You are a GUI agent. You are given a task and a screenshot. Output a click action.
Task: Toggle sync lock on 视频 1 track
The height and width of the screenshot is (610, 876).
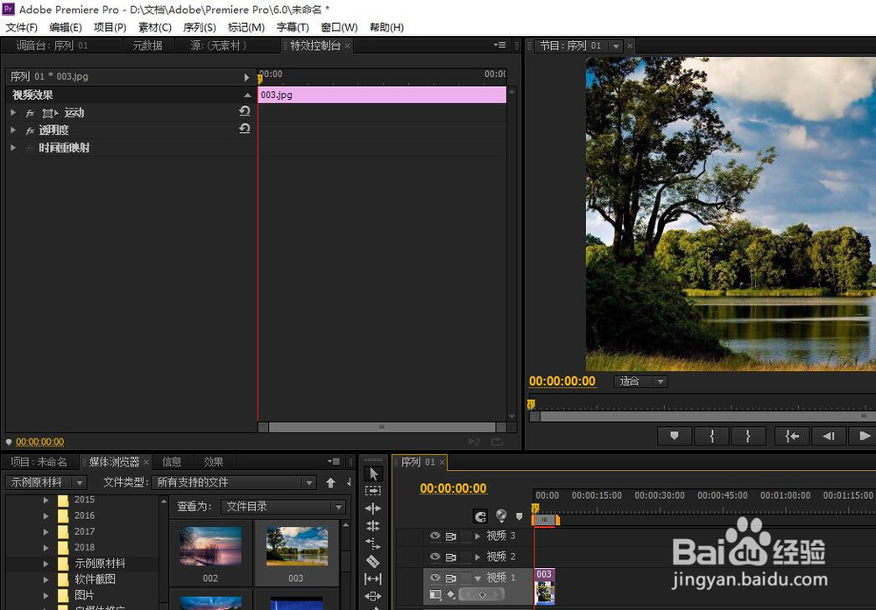click(x=451, y=578)
